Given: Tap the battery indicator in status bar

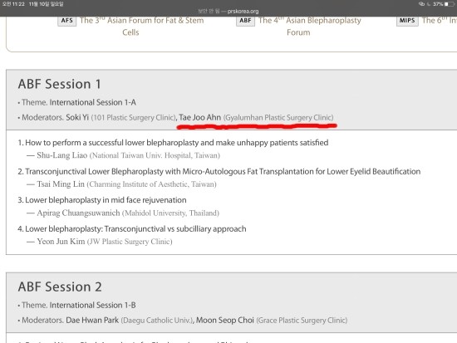Looking at the screenshot, I should coord(450,4).
